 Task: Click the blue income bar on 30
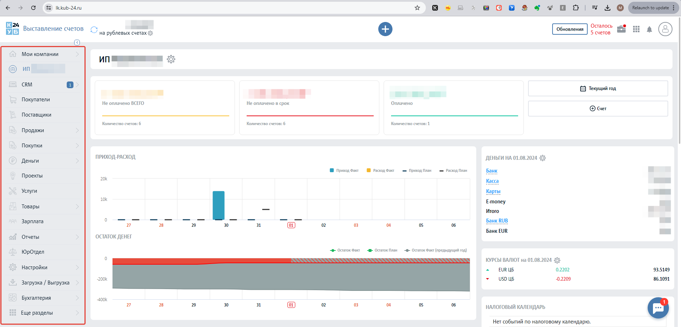pos(219,205)
